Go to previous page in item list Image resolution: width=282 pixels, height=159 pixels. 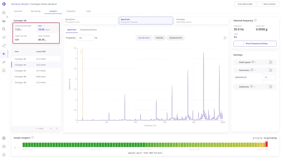[51, 129]
